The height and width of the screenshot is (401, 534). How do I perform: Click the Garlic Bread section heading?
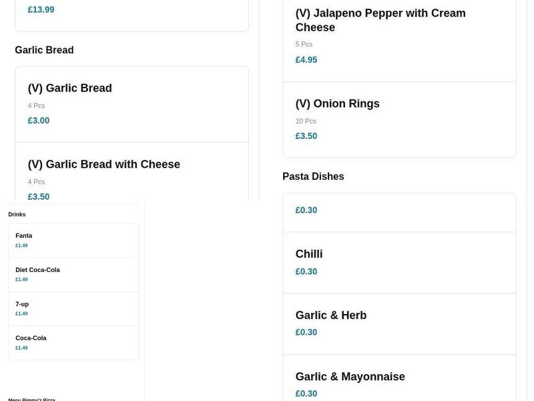(44, 49)
